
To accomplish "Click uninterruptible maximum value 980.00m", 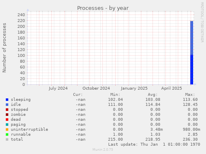I will coord(191,130).
